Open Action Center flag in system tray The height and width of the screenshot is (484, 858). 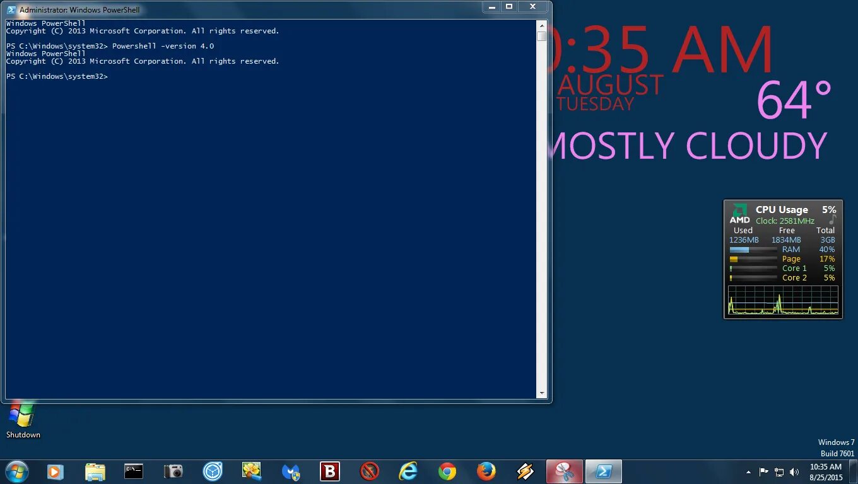764,471
